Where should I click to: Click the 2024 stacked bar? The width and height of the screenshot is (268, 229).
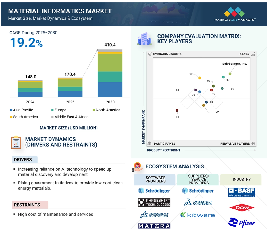coord(30,89)
